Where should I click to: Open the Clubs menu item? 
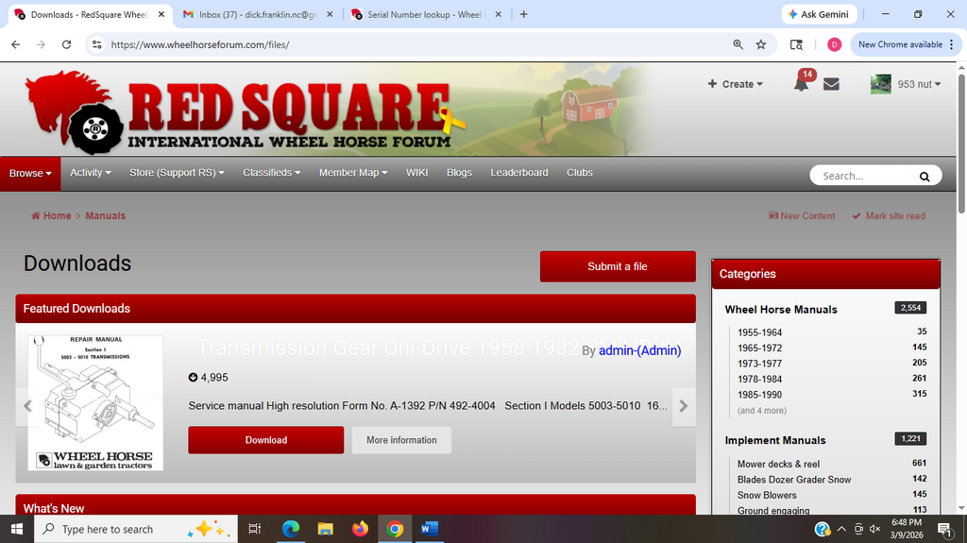(x=580, y=173)
